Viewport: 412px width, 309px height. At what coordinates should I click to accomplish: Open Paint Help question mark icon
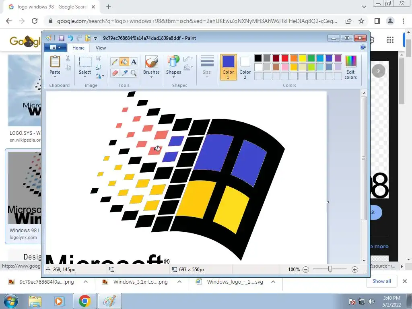tap(363, 47)
